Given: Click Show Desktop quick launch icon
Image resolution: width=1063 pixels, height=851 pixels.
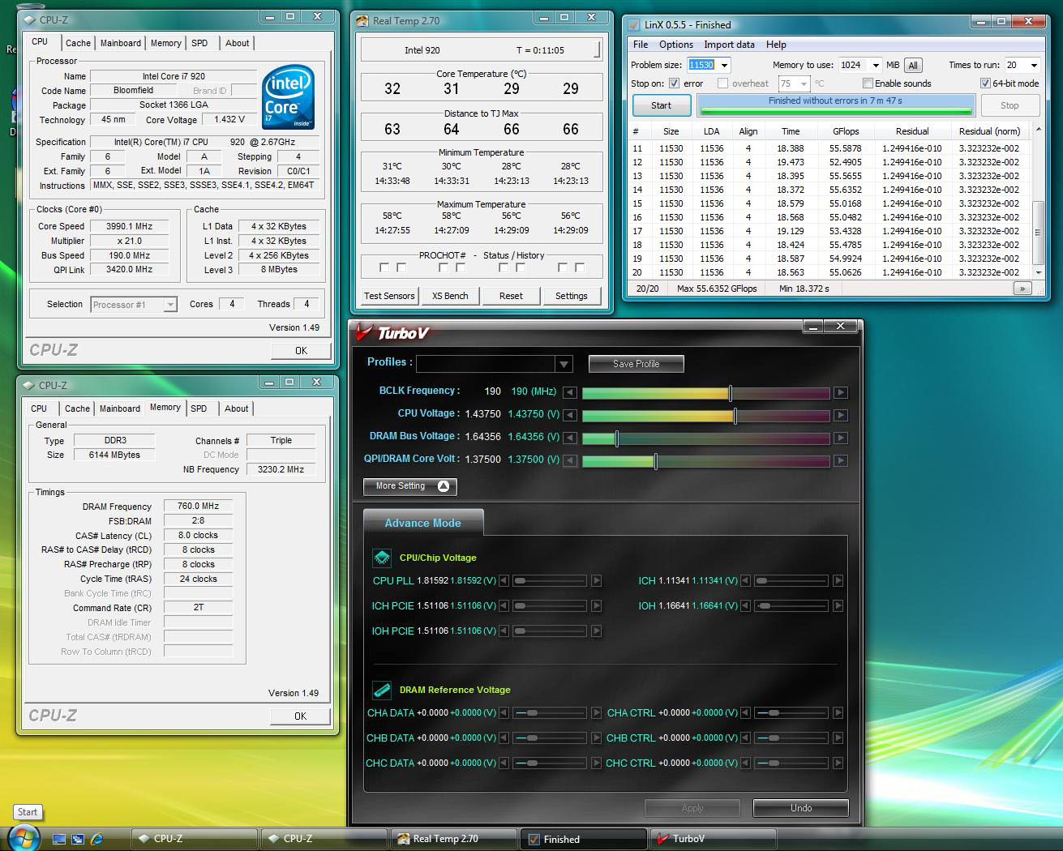Looking at the screenshot, I should pyautogui.click(x=59, y=839).
